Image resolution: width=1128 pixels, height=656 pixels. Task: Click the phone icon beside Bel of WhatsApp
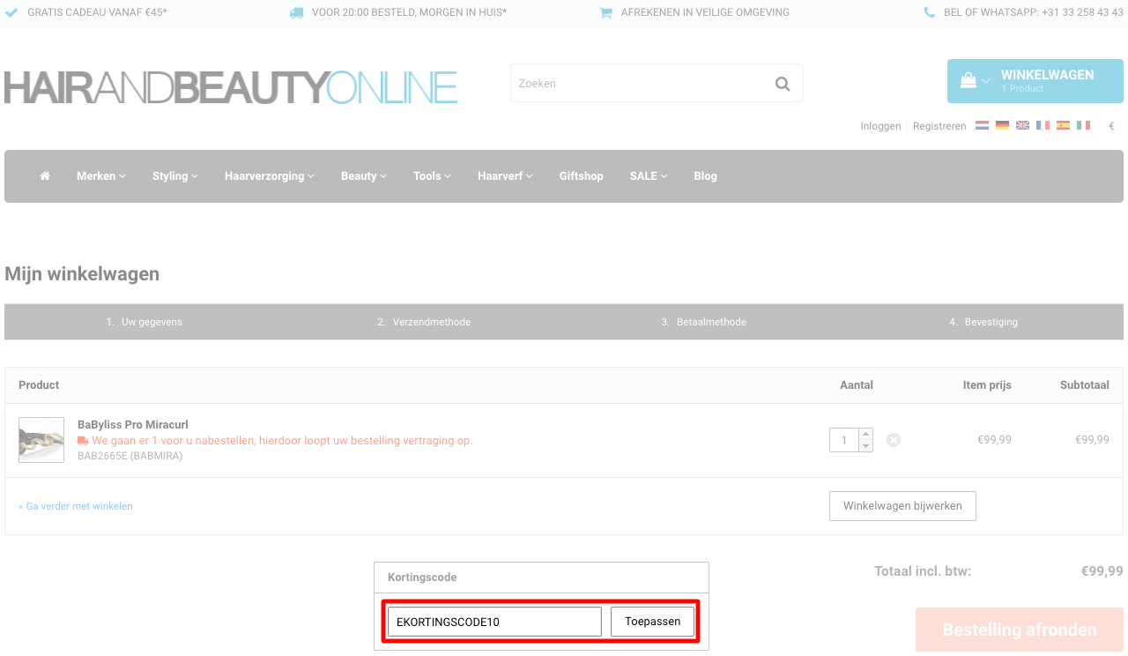pos(929,12)
